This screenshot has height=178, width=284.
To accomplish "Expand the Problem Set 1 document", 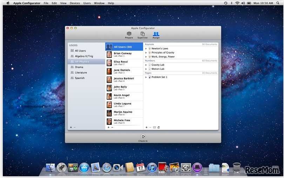I will click(146, 77).
